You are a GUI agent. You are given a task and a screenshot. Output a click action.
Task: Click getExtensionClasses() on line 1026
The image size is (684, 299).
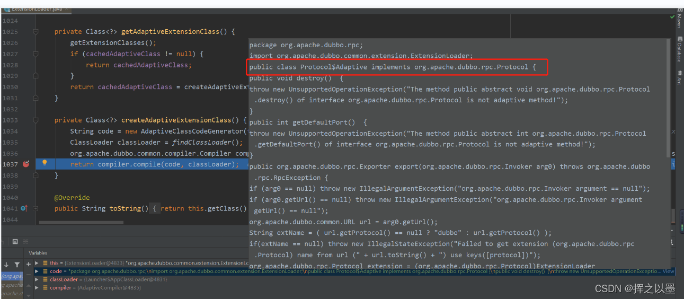tap(113, 43)
